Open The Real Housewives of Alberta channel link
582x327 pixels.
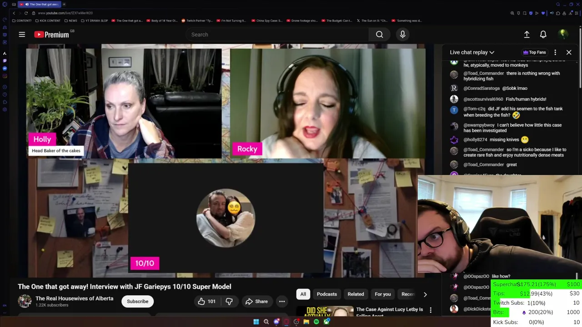(x=74, y=298)
